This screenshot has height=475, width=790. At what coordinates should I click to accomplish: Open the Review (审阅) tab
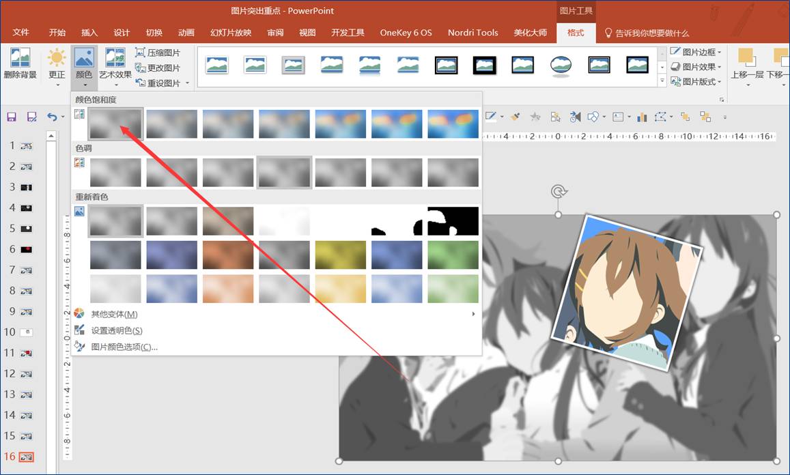click(275, 33)
